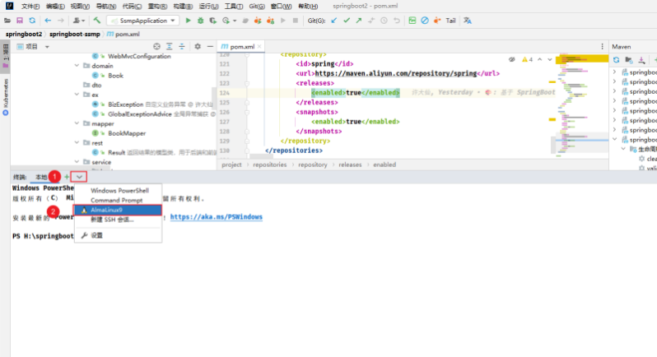Viewport: 657px width, 357px height.
Task: Click the sync/reload toolbar icon
Action: point(32,20)
